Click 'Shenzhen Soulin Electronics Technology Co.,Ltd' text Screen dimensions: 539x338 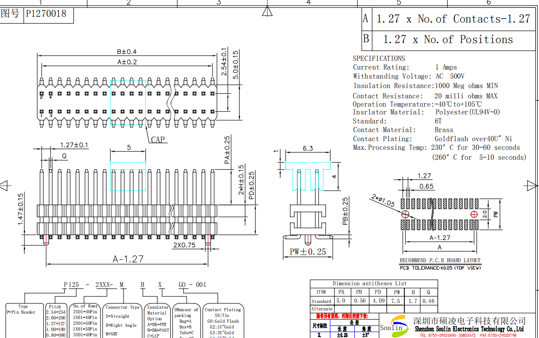point(469,329)
